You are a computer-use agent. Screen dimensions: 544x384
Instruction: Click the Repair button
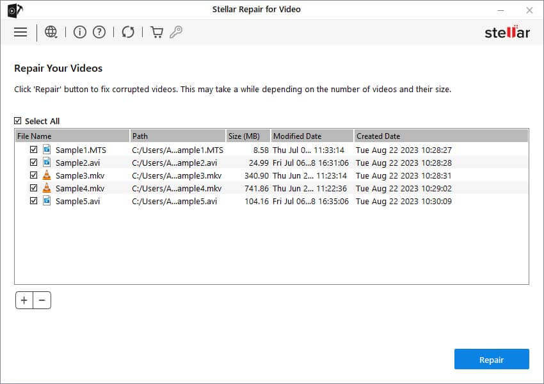point(492,360)
